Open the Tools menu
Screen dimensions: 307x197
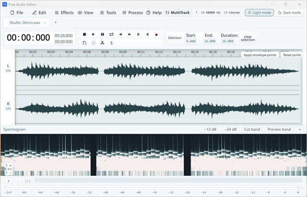coord(108,12)
